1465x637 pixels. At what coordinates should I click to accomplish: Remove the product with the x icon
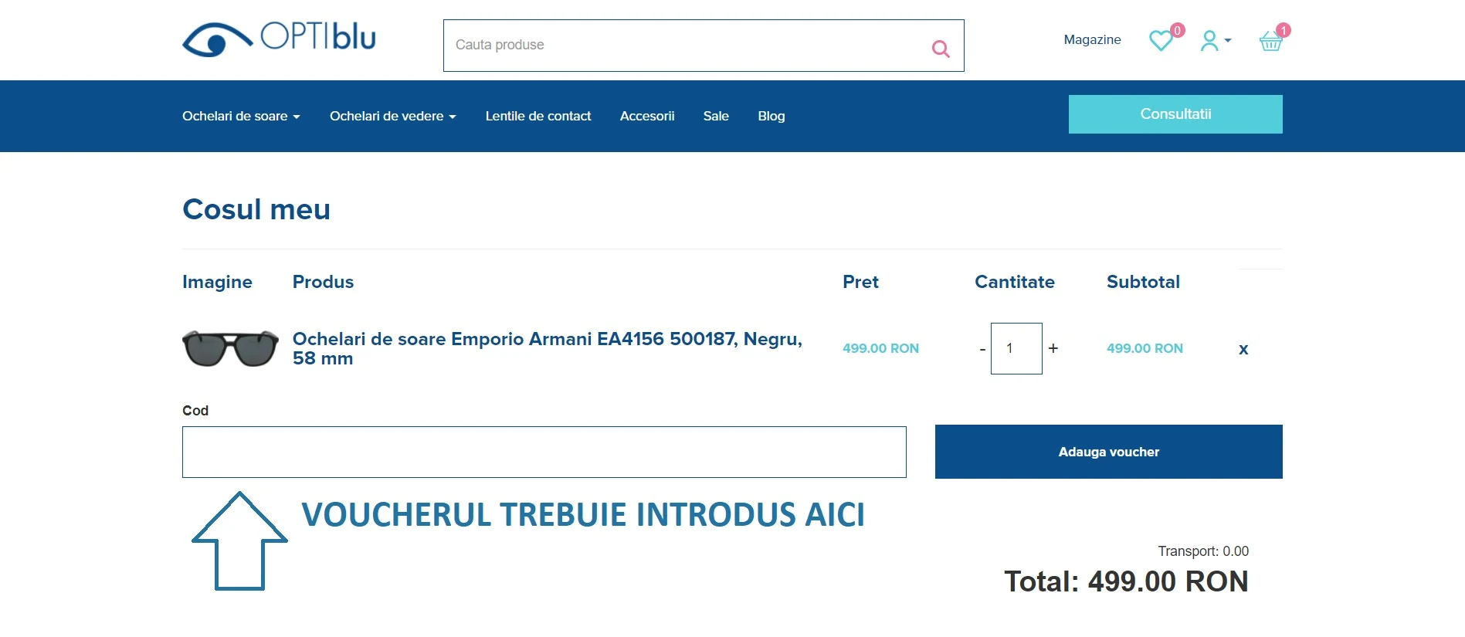point(1243,349)
